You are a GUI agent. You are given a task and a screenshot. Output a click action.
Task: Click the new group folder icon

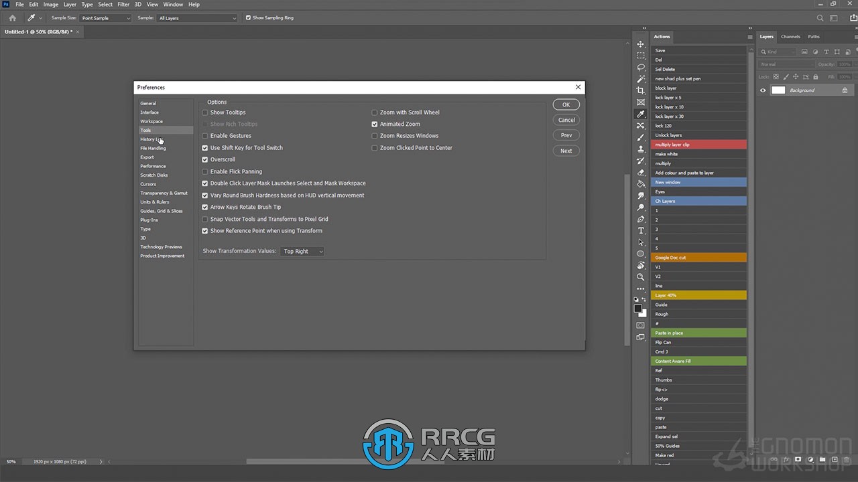[822, 460]
